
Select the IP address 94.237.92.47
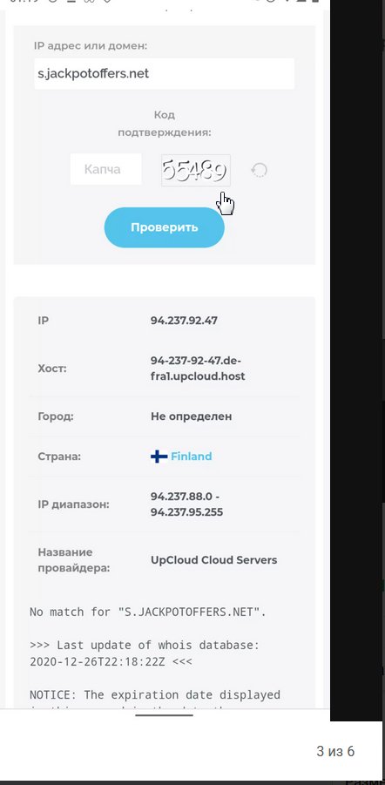tap(185, 321)
